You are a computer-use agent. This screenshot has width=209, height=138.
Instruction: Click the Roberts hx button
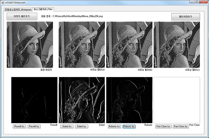(114, 126)
